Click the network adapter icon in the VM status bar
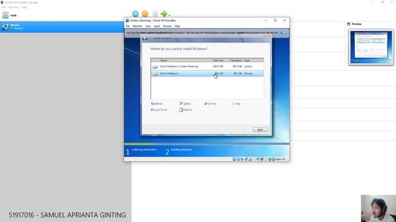The image size is (396, 222). (x=246, y=159)
